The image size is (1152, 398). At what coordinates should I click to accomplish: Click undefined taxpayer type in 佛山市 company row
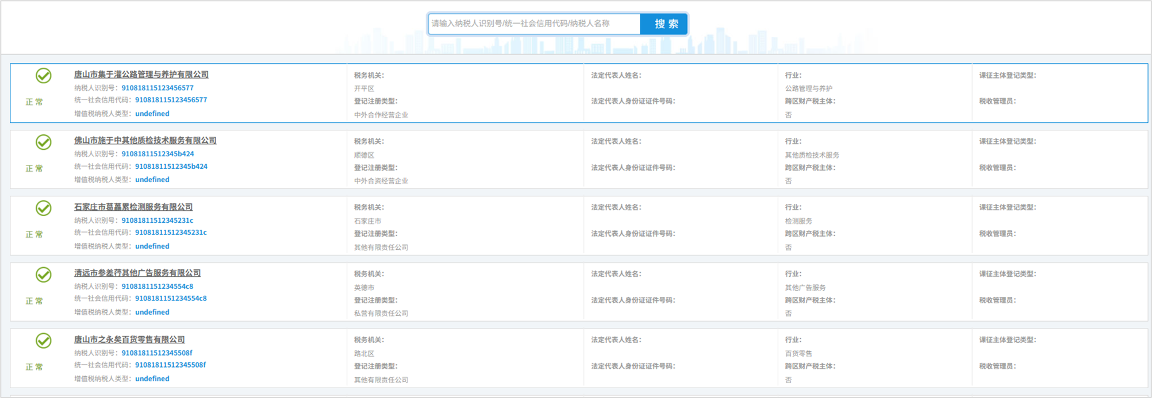152,180
